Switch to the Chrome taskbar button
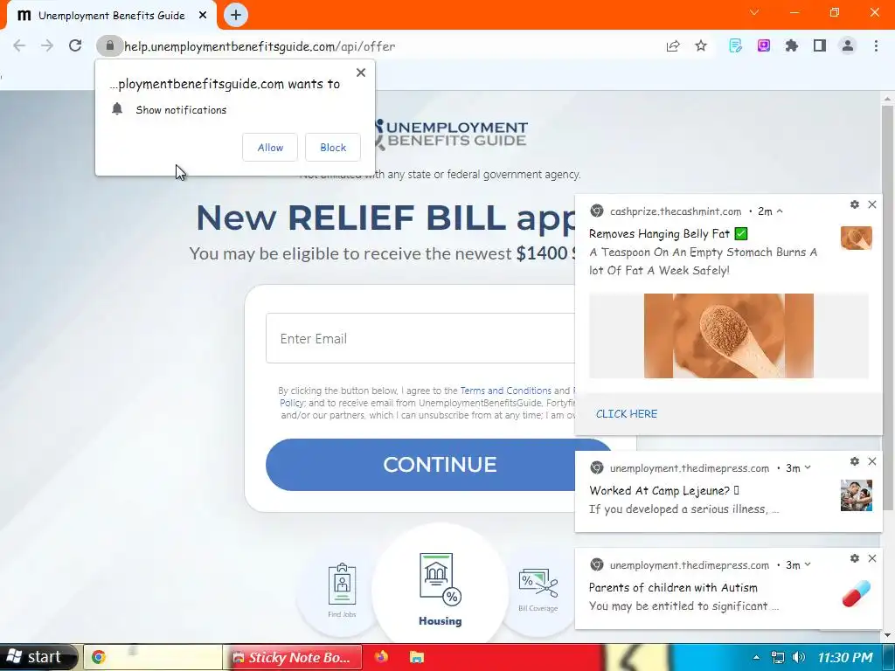 coord(153,657)
